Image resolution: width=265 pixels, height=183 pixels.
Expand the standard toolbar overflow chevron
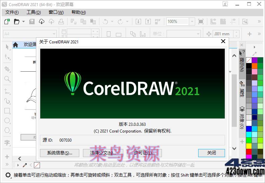click(259, 21)
